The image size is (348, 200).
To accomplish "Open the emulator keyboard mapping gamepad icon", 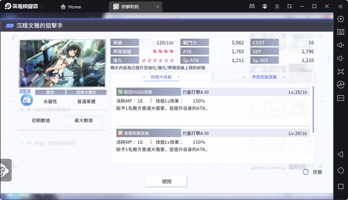I will coord(252,6).
